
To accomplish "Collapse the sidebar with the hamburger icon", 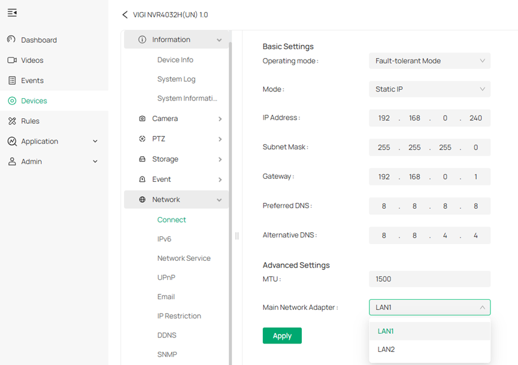I will pyautogui.click(x=12, y=12).
